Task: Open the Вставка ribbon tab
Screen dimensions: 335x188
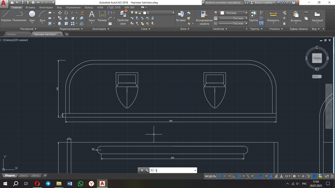Action: tap(30, 7)
